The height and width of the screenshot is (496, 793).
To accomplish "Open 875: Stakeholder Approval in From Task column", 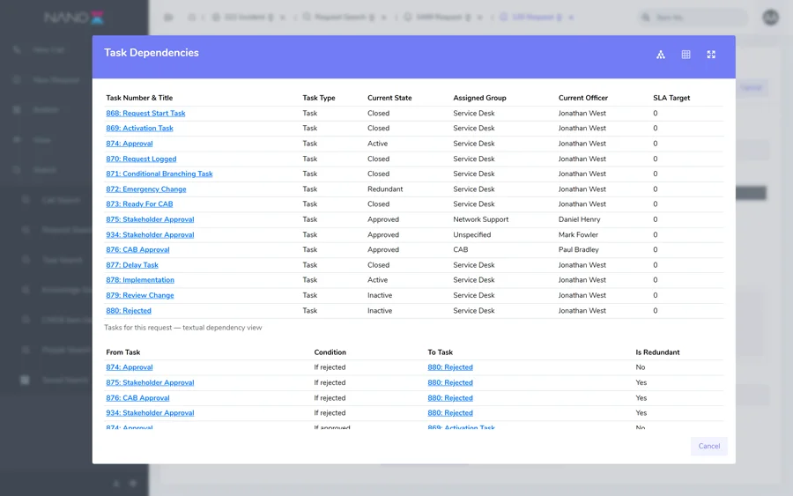I will [150, 382].
